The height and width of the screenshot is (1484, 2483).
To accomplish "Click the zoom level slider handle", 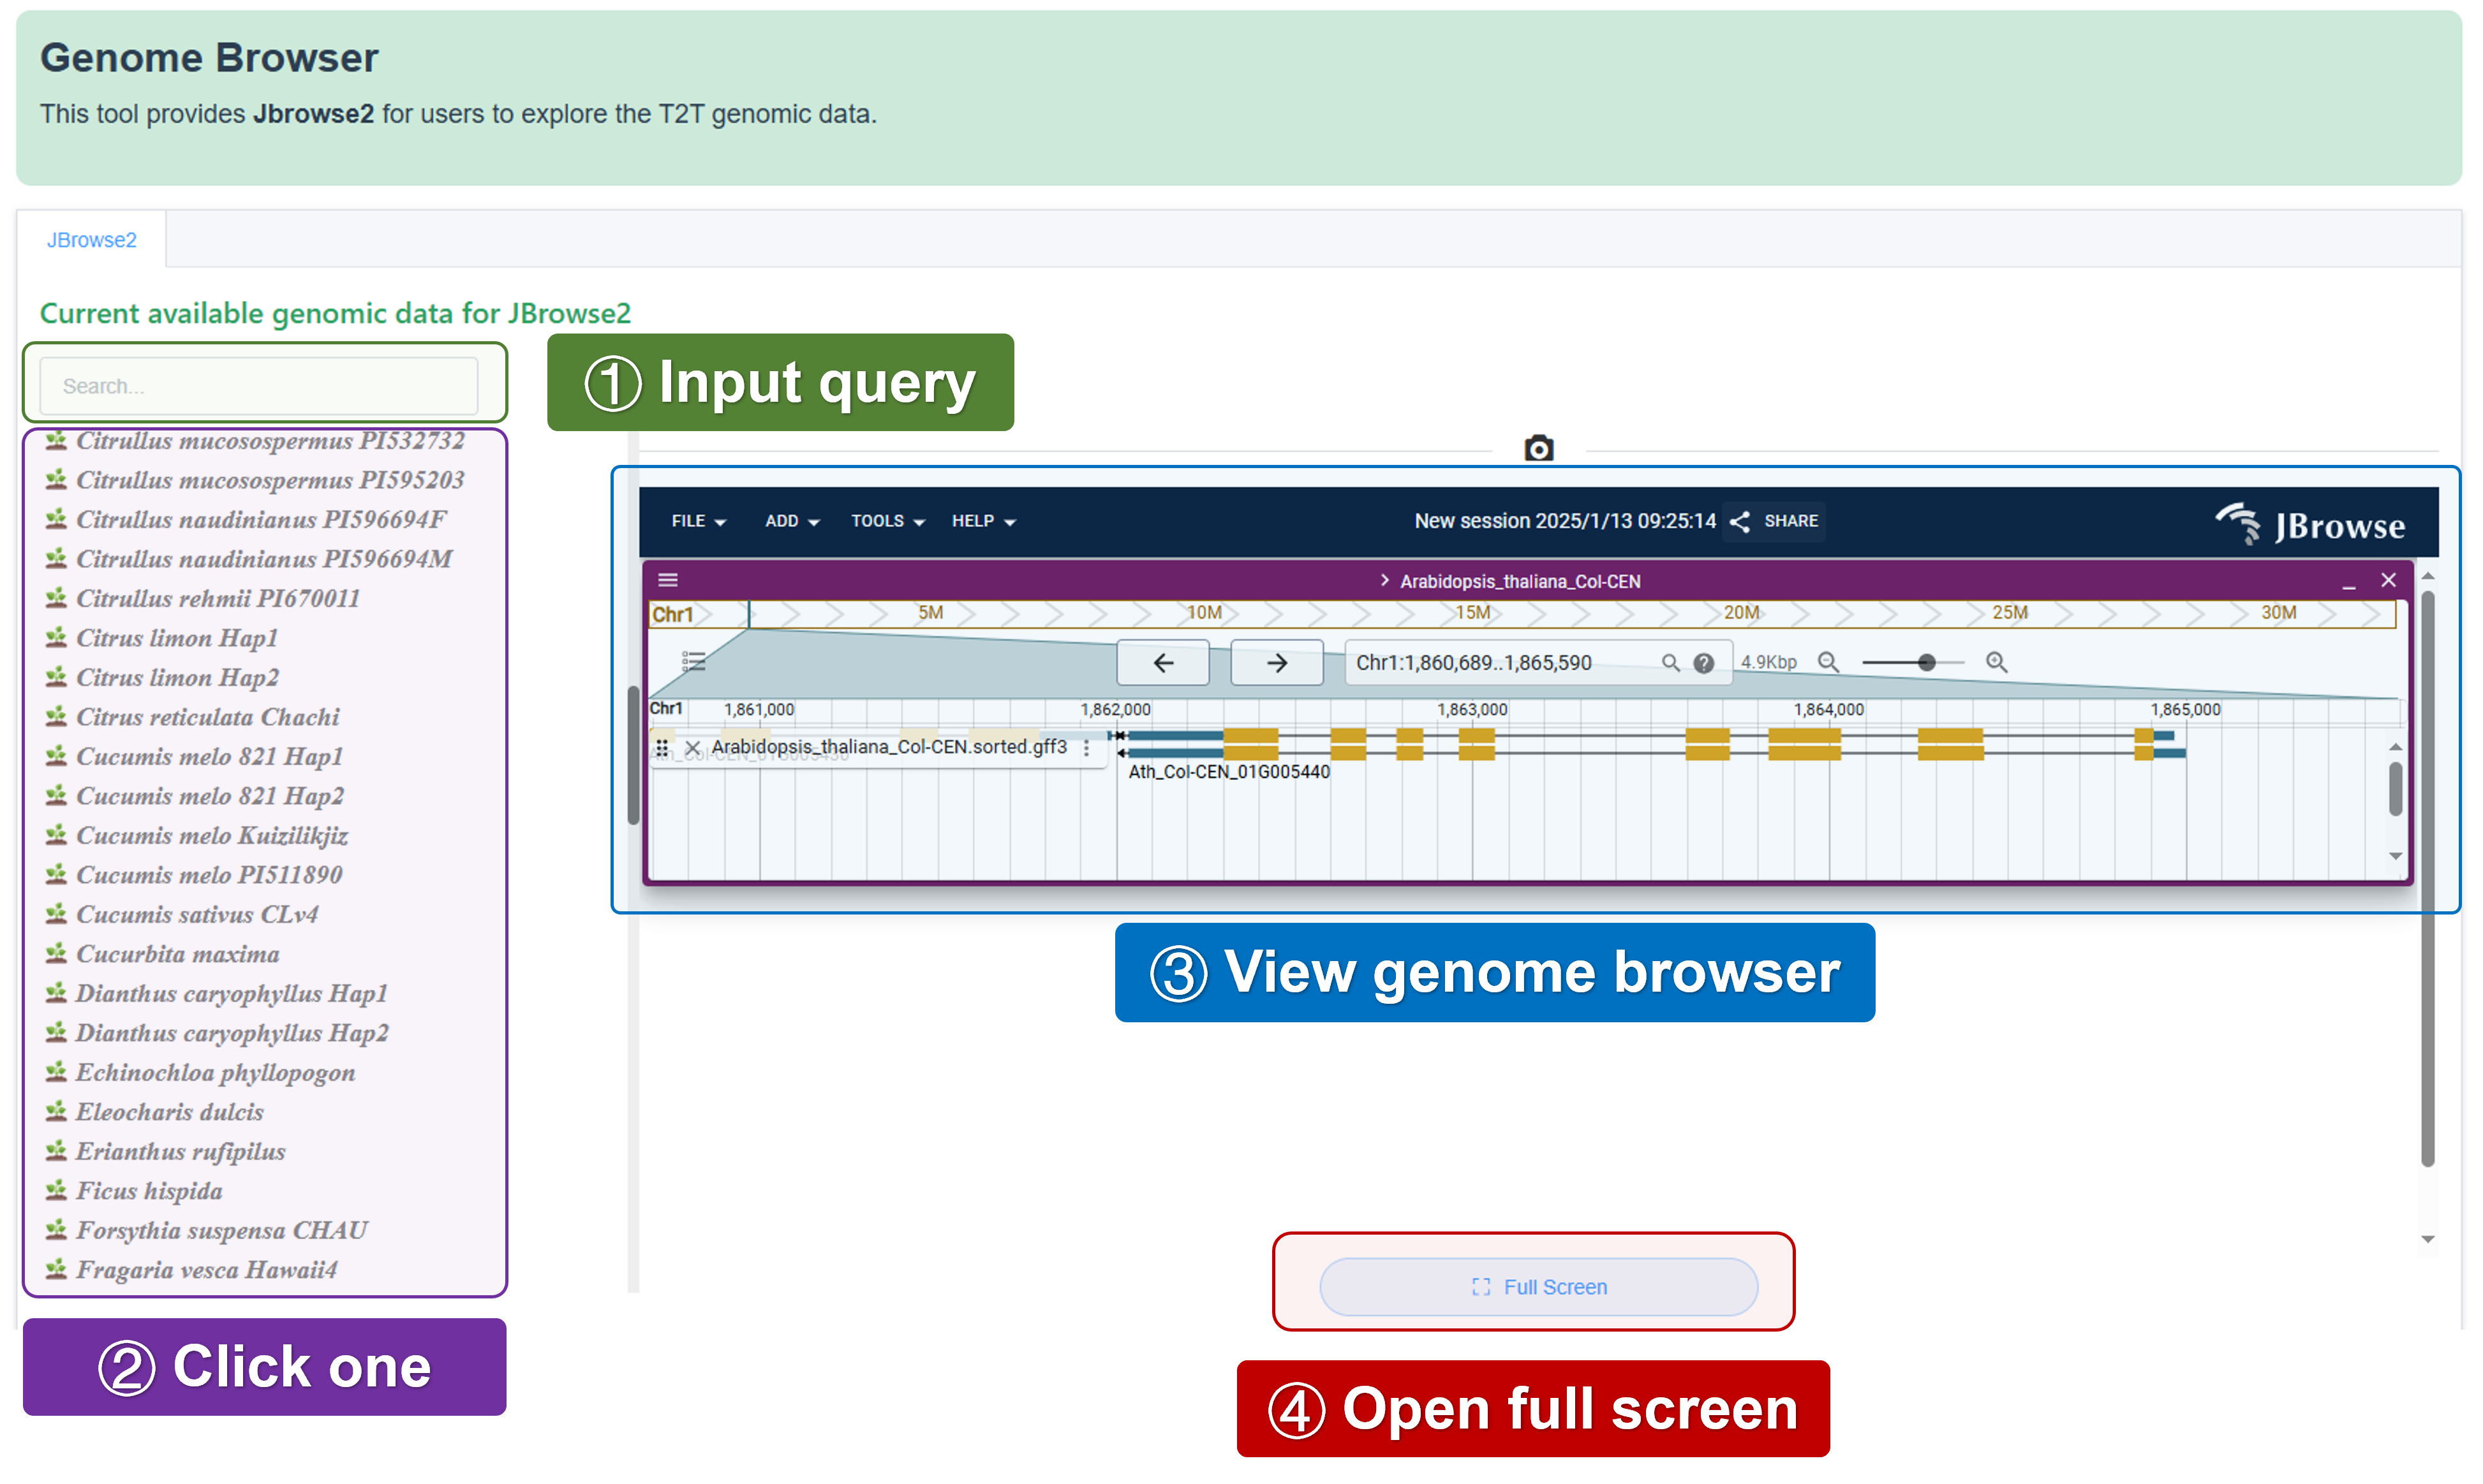I will point(1926,662).
